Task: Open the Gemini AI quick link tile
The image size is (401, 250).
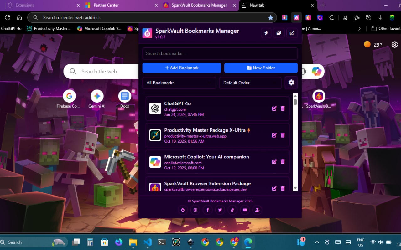Action: tap(97, 99)
